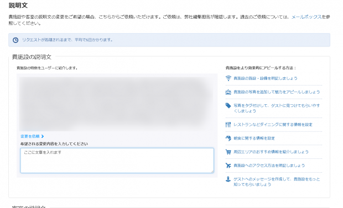Click the リクエストが処理されるまで notice text
This screenshot has width=343, height=208.
coord(67,40)
